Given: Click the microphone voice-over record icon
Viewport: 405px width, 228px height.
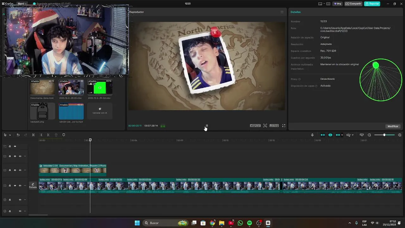Looking at the screenshot, I should pos(312,135).
